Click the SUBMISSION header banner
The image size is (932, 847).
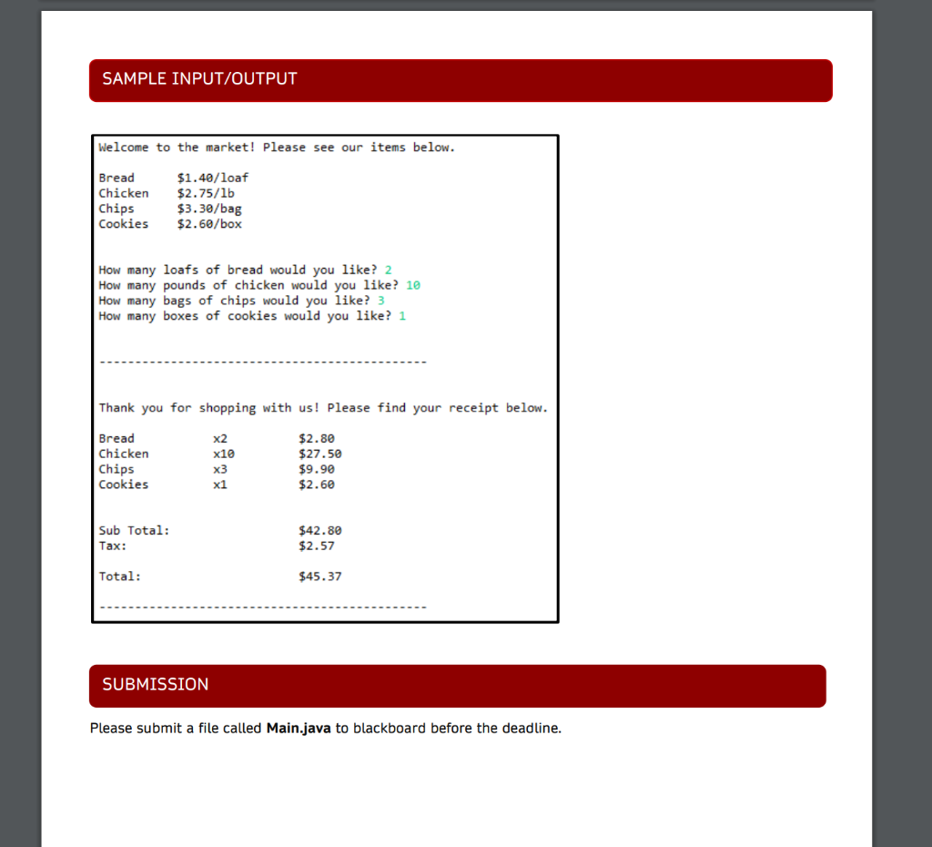click(x=456, y=685)
